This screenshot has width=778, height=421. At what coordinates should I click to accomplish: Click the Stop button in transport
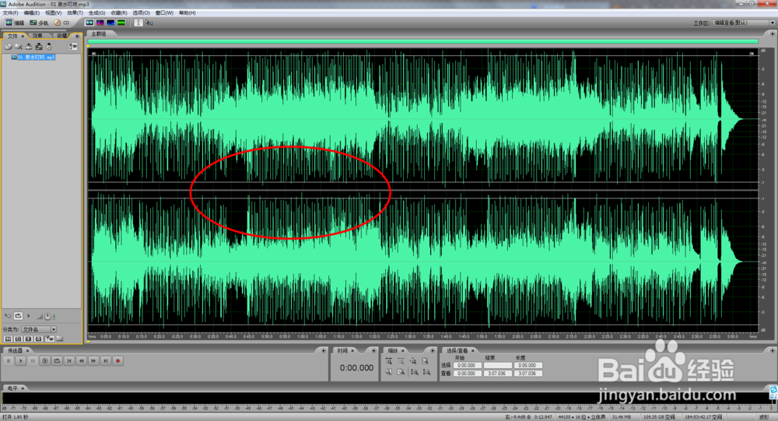click(9, 361)
